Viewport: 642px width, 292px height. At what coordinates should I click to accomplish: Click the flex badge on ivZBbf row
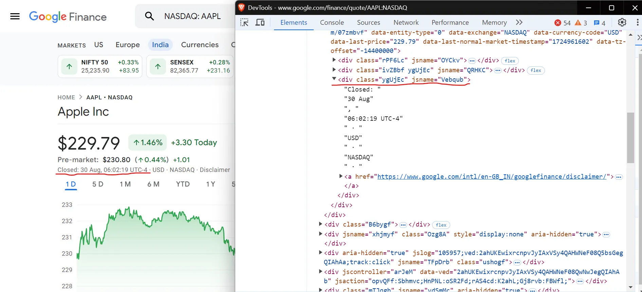click(x=536, y=70)
